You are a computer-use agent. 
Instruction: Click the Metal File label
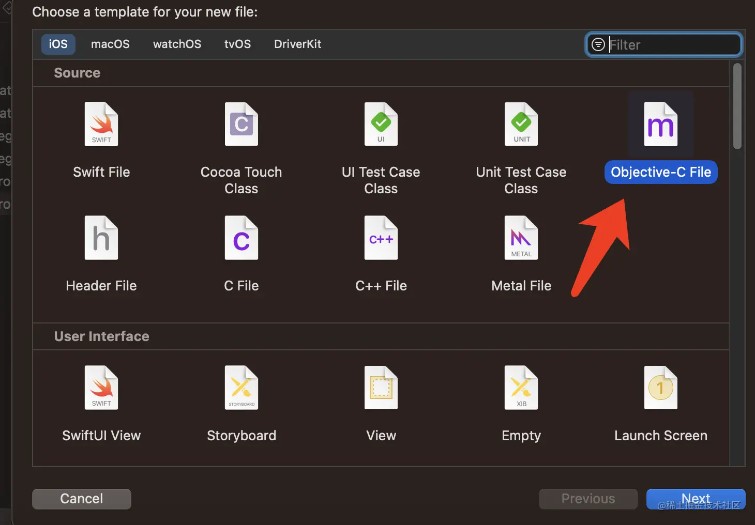(521, 286)
